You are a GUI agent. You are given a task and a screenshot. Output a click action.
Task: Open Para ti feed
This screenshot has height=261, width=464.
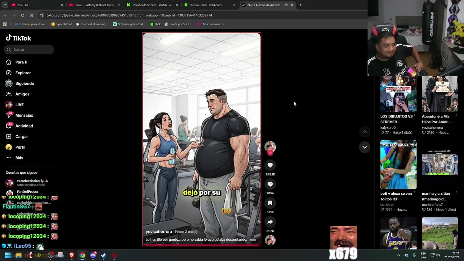tap(17, 62)
